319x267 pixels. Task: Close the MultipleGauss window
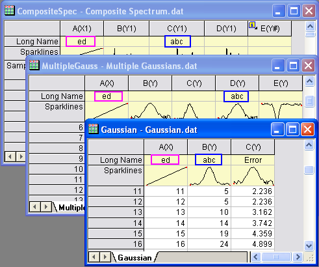click(x=308, y=66)
